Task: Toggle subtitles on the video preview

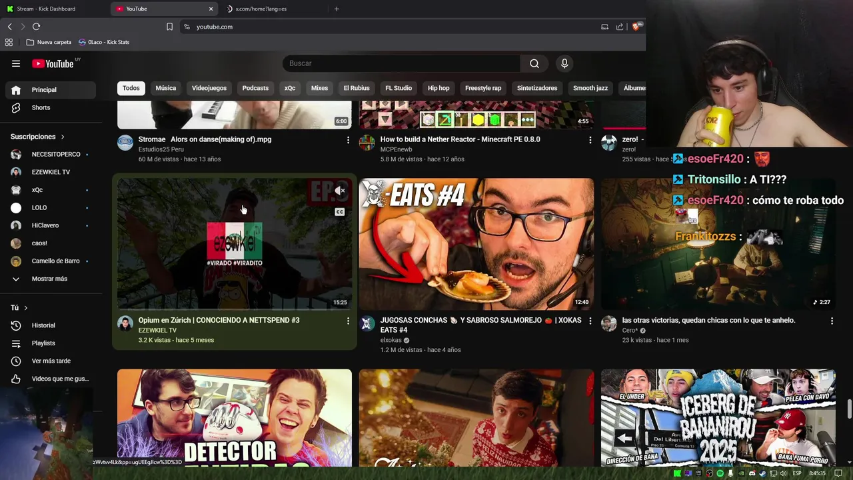Action: 340,212
